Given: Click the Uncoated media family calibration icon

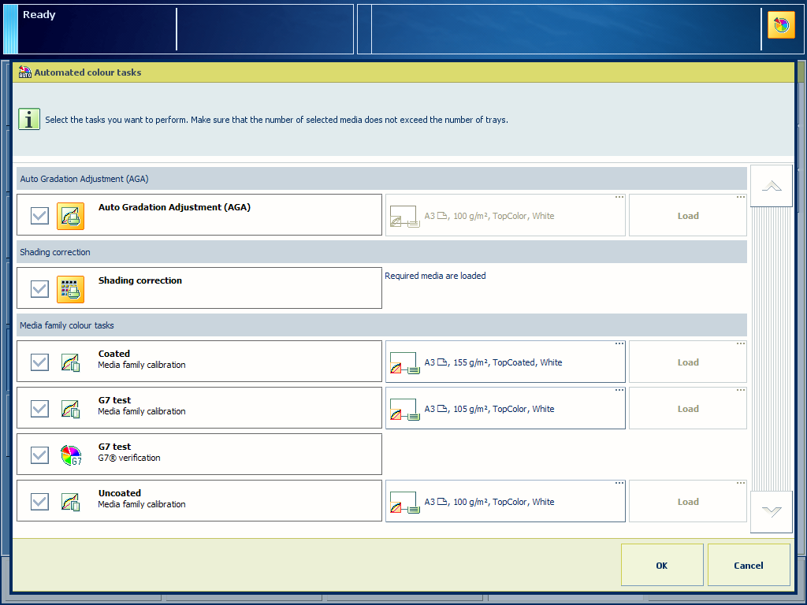Looking at the screenshot, I should pyautogui.click(x=70, y=502).
